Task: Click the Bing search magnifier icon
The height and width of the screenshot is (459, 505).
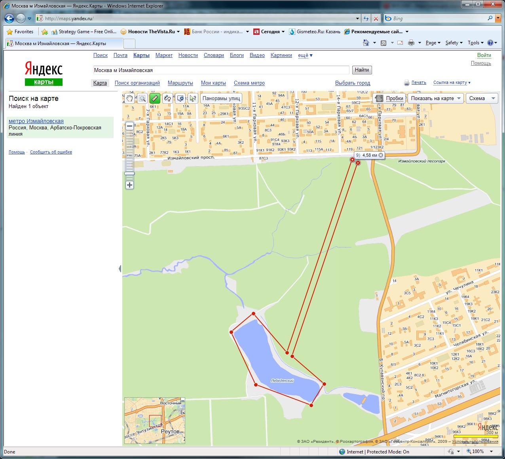Action: (x=490, y=18)
